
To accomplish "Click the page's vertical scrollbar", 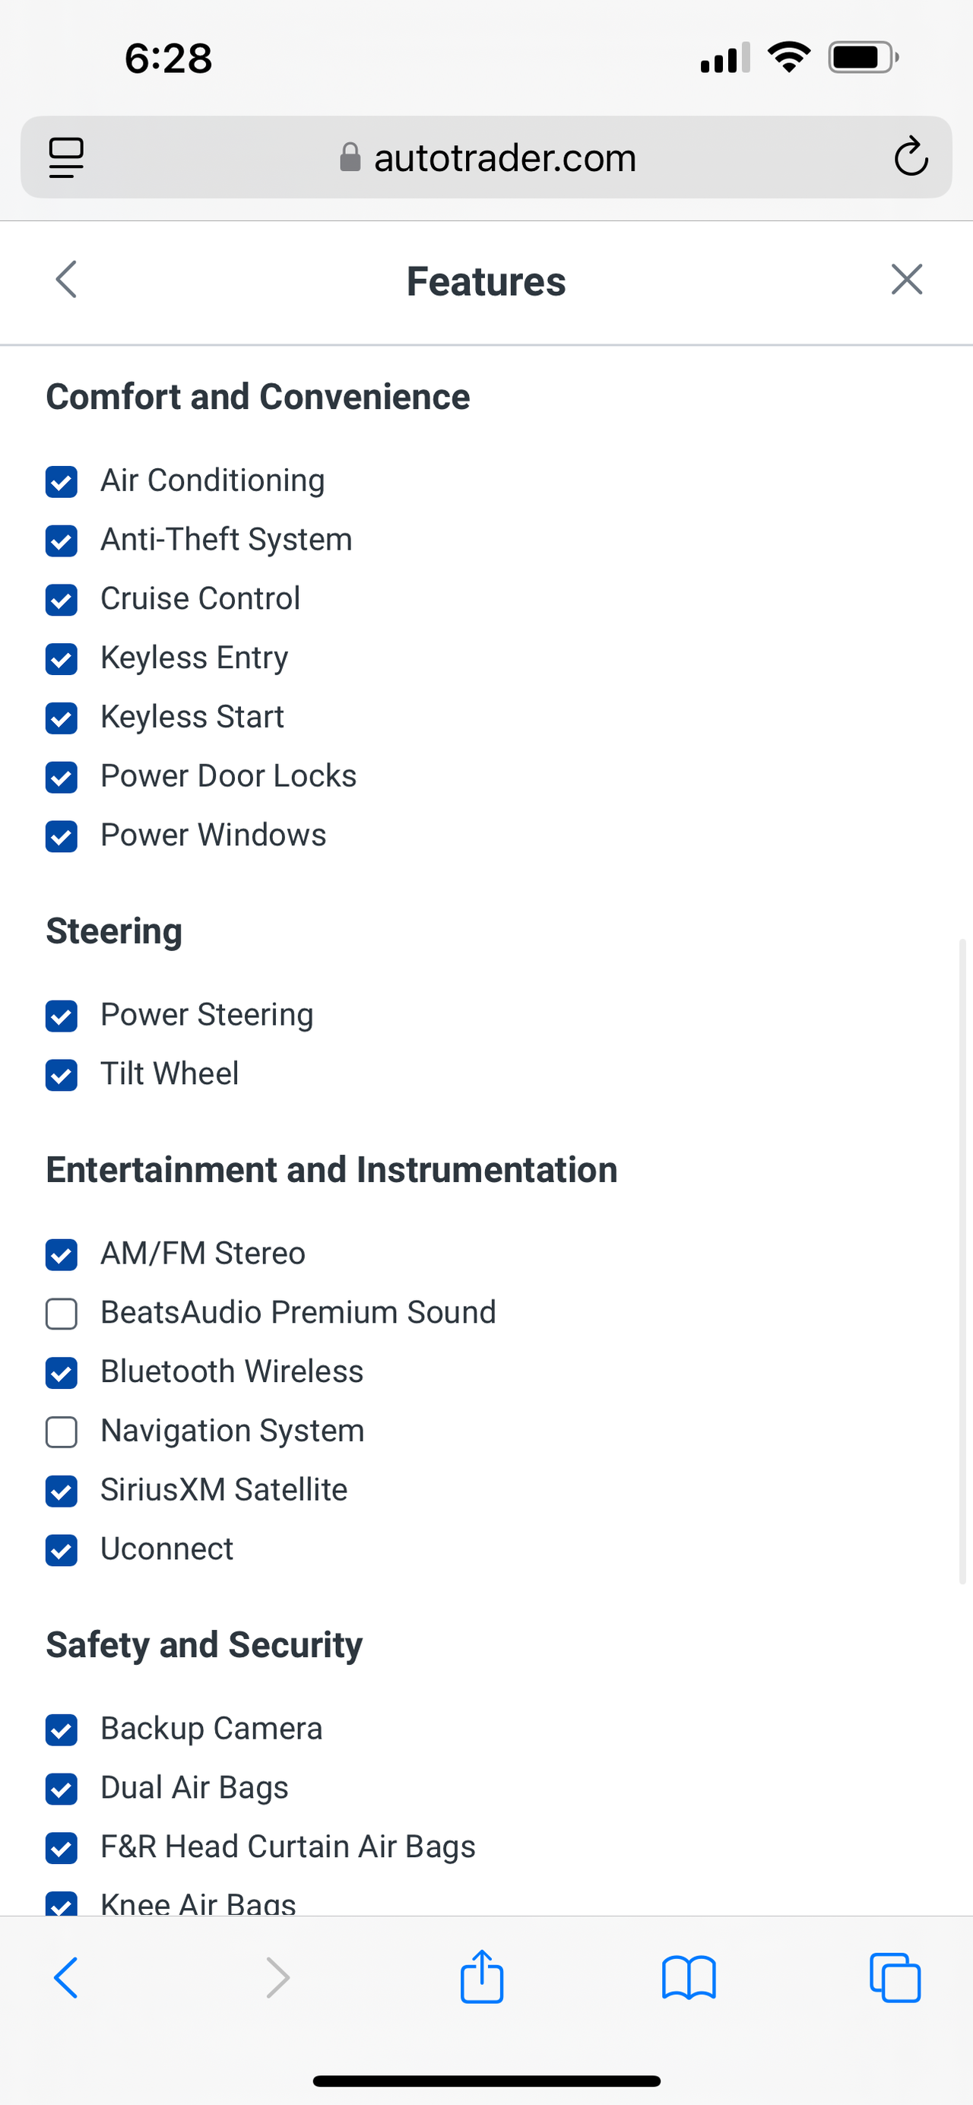I will pyautogui.click(x=962, y=1258).
